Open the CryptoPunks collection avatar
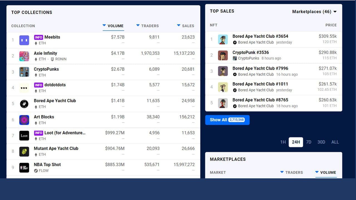This screenshot has height=200, width=356. (24, 72)
